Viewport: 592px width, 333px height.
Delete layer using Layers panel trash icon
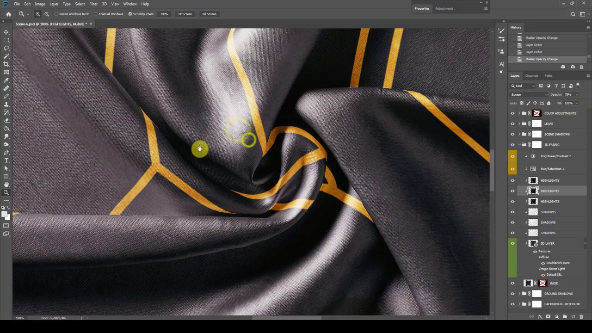click(x=581, y=317)
